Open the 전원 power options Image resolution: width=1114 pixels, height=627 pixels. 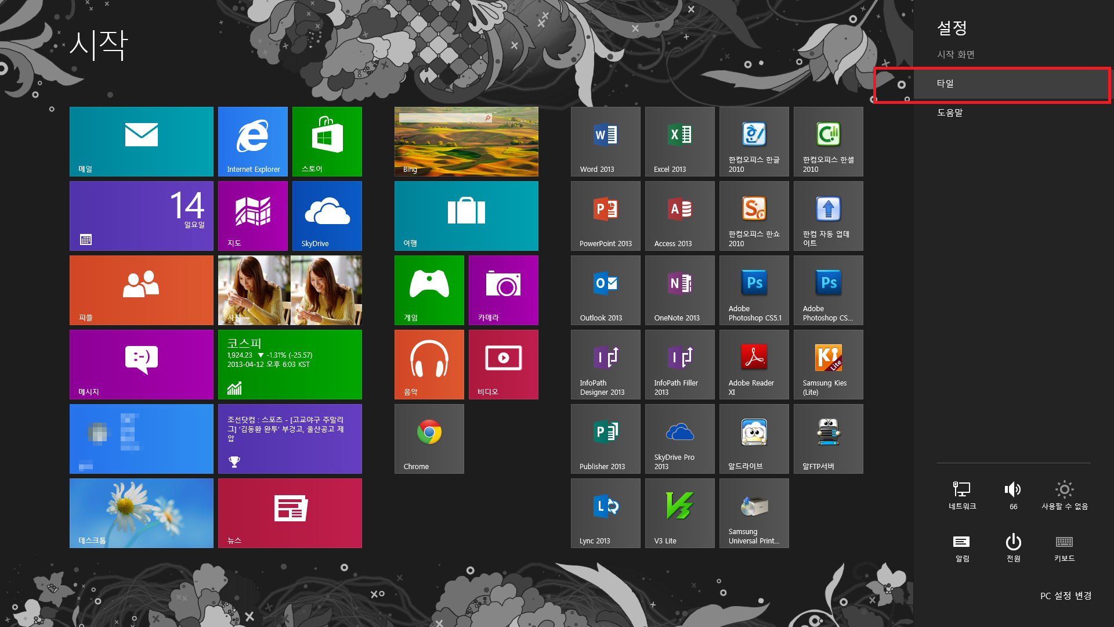click(1013, 547)
